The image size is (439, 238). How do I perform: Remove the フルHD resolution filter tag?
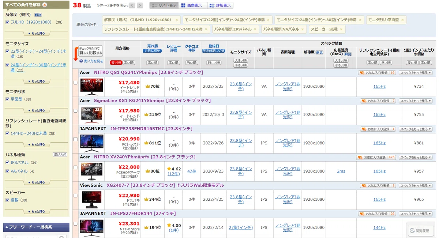177,20
